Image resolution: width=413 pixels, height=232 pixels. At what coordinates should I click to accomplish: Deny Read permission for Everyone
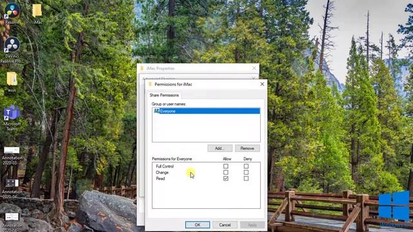pyautogui.click(x=246, y=179)
